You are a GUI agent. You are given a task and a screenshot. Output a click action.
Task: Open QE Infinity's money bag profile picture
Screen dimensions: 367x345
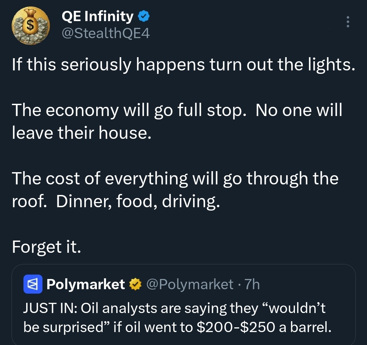(31, 26)
